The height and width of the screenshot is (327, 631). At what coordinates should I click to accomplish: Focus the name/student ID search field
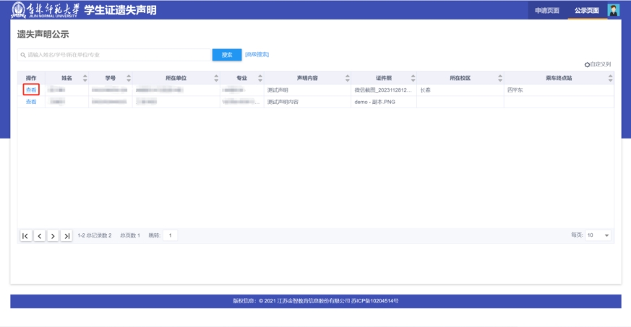pos(116,55)
